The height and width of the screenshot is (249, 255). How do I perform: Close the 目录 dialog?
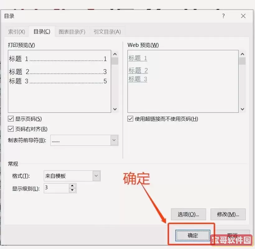243,16
